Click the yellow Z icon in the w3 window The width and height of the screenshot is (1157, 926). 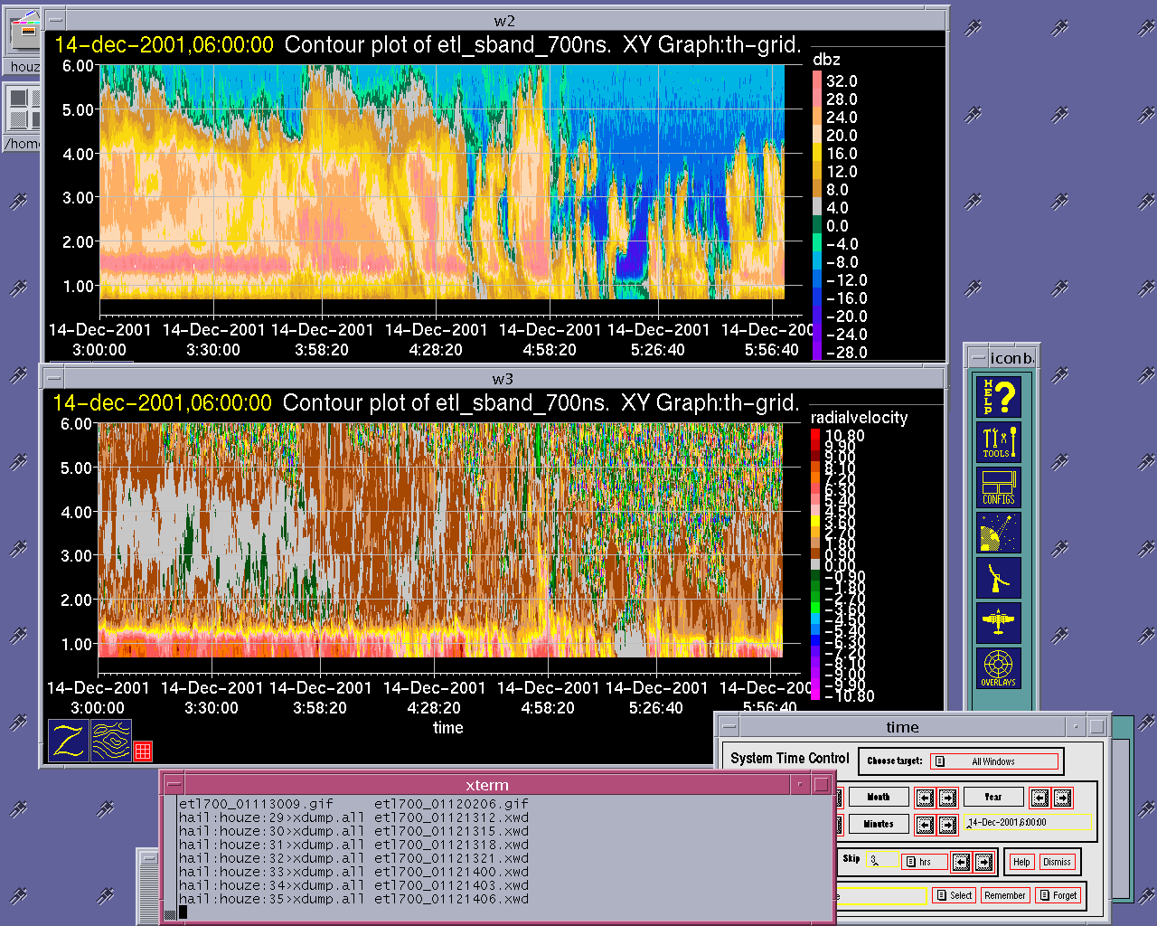(69, 740)
